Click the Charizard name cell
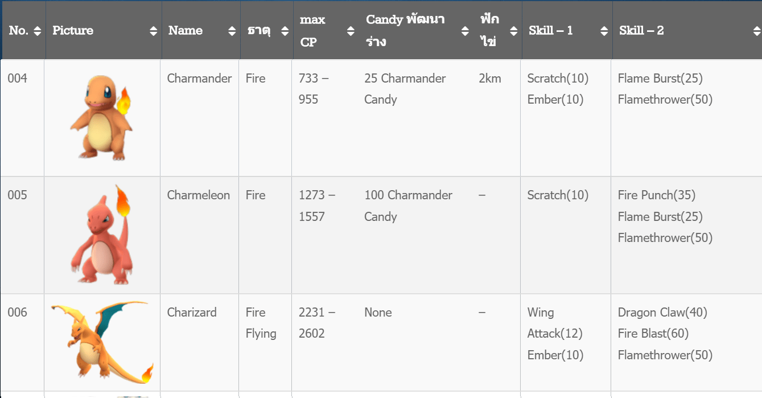 point(192,313)
